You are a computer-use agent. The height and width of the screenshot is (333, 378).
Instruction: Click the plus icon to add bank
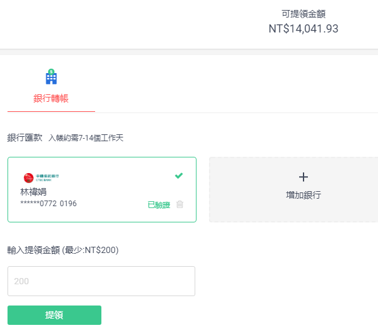click(x=304, y=177)
